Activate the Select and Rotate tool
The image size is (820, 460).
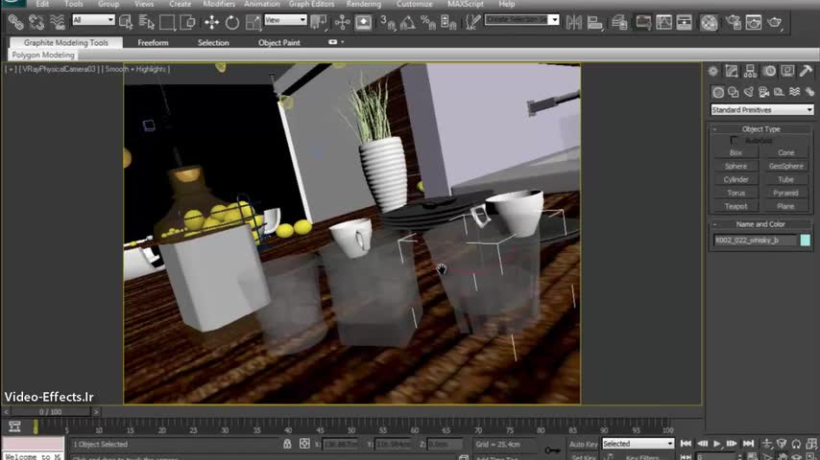[232, 22]
